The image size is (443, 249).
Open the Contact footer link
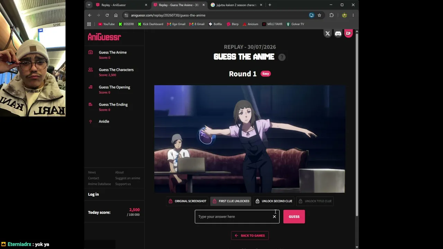click(93, 178)
